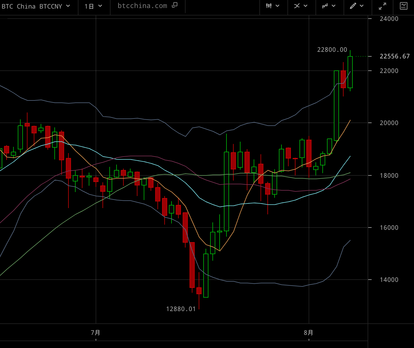Toggle fullscreen with the expand arrows icon
Viewport: 414px width, 348px height.
(382, 6)
